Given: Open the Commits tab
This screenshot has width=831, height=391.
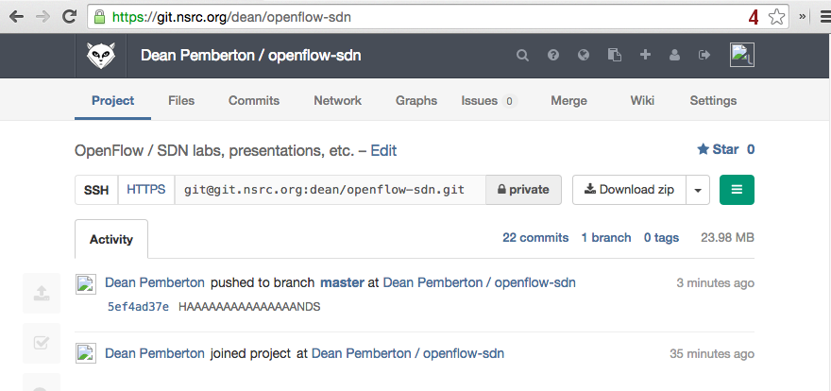Looking at the screenshot, I should coord(254,101).
